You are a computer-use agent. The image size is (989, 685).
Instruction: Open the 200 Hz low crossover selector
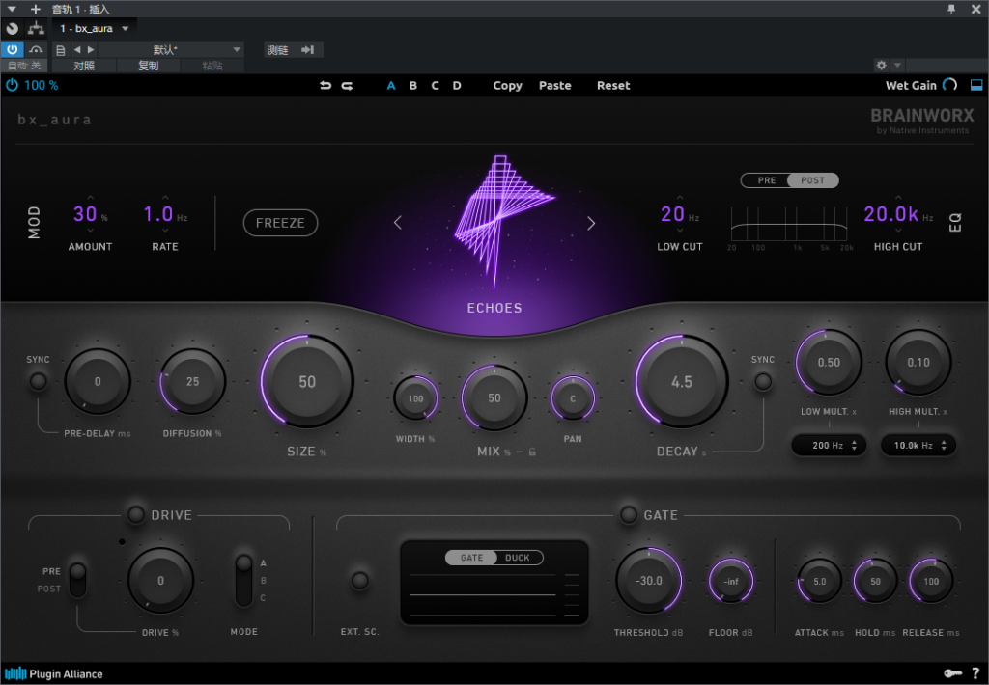[x=829, y=445]
